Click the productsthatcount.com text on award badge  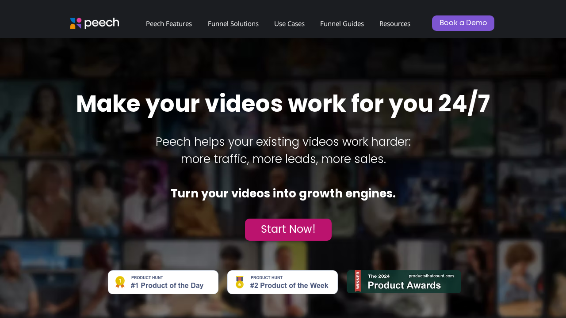point(431,276)
